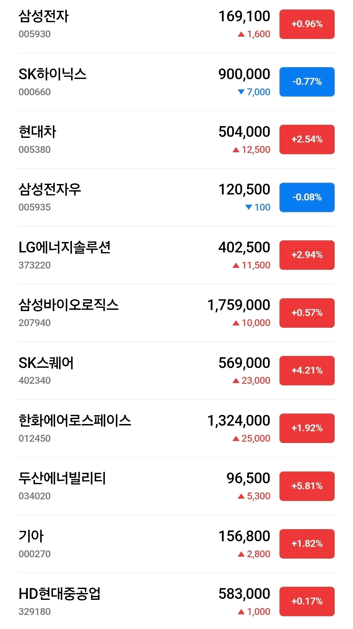Select the +5.81% badge for 두산에너빌리티
Image resolution: width=353 pixels, height=629 pixels.
[x=307, y=486]
